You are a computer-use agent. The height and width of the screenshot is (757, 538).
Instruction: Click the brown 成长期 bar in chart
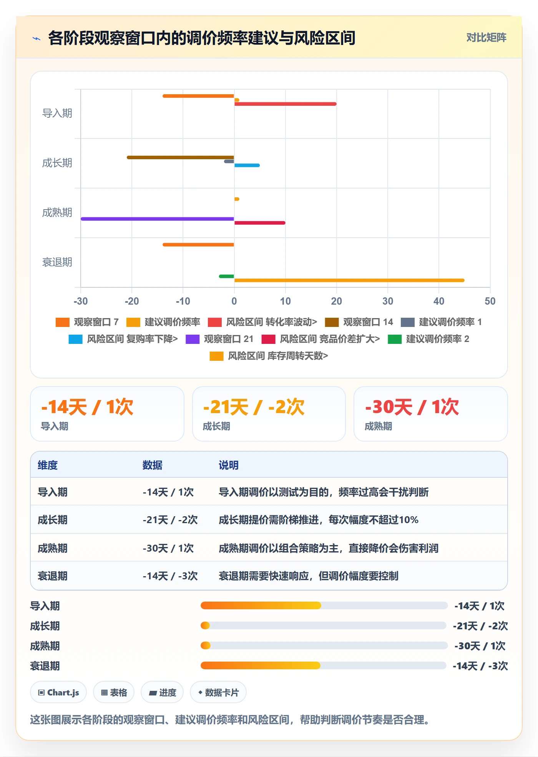pyautogui.click(x=180, y=157)
